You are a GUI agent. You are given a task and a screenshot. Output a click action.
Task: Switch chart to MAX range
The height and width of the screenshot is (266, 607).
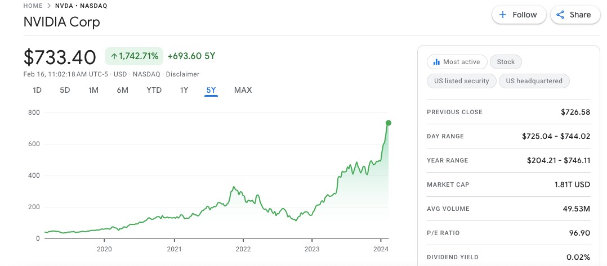coord(243,90)
